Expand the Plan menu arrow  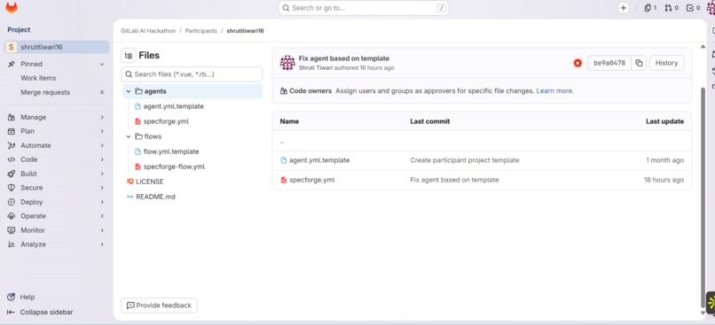102,131
